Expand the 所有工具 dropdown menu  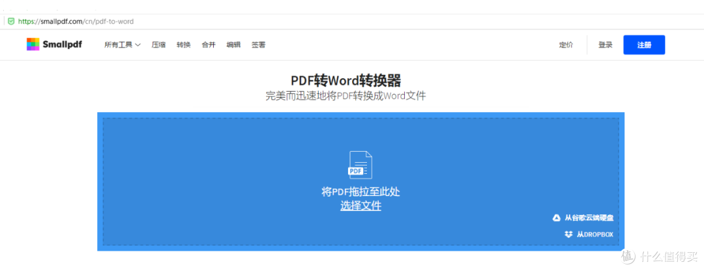pyautogui.click(x=123, y=45)
